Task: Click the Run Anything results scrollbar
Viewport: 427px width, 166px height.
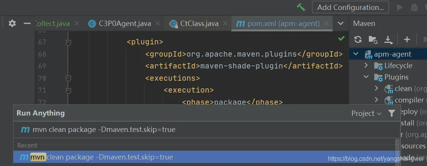Action: (x=397, y=152)
